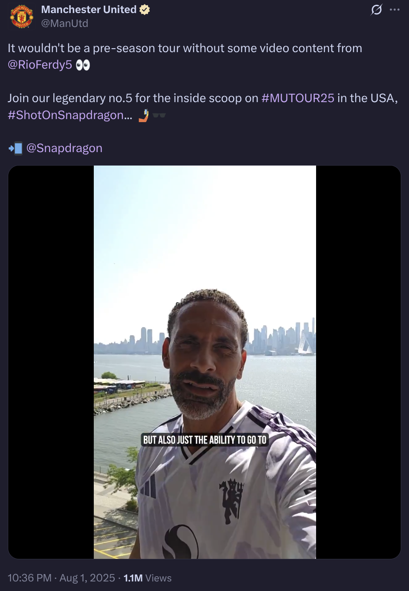
Task: Open the Grok explain-this-post icon
Action: click(x=376, y=10)
